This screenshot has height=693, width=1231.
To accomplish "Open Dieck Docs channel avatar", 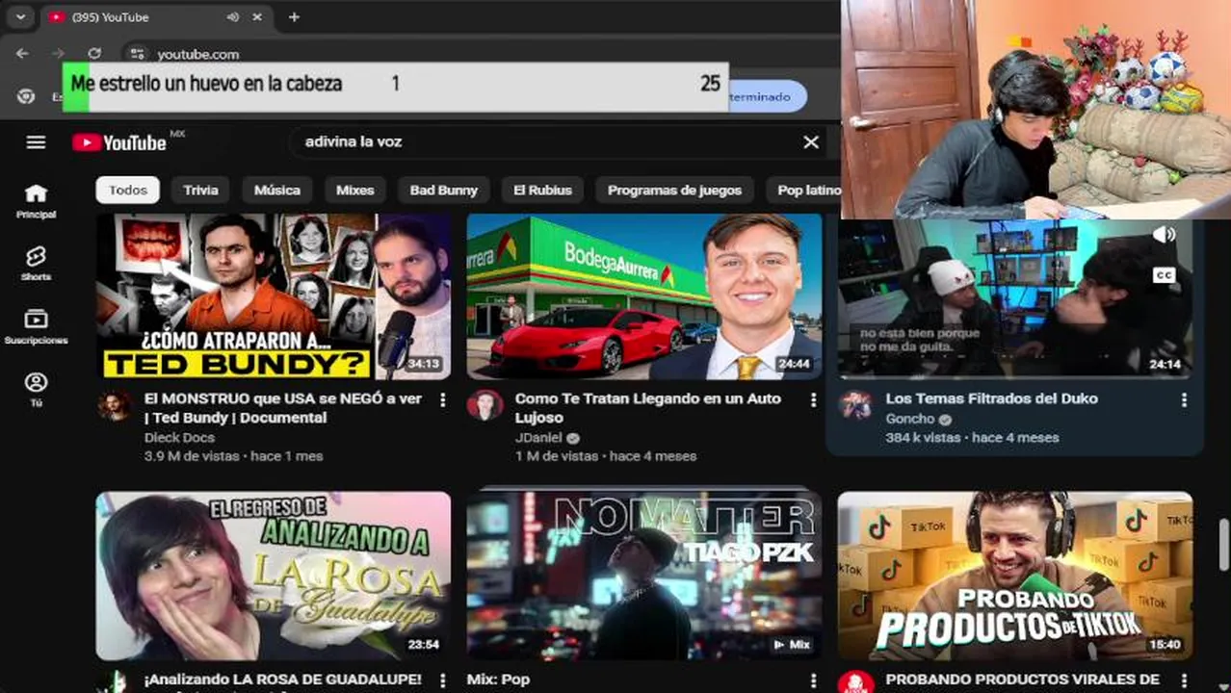I will pos(115,405).
